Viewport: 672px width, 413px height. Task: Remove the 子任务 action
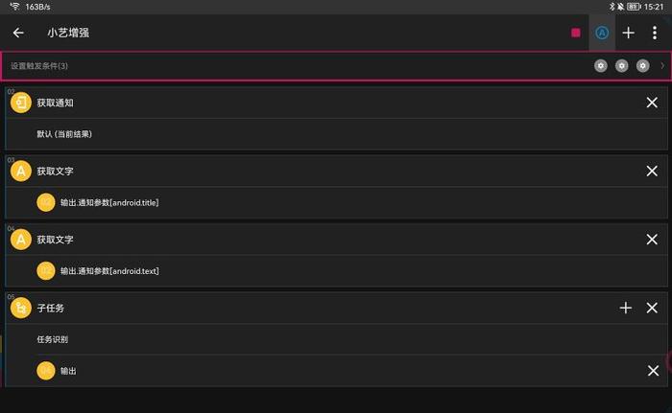652,308
